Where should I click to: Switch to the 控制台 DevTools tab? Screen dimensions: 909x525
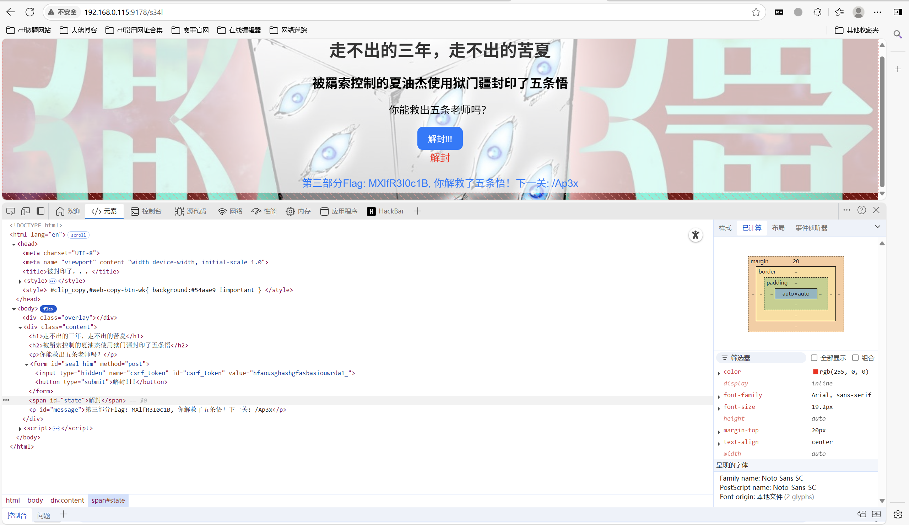tap(146, 211)
